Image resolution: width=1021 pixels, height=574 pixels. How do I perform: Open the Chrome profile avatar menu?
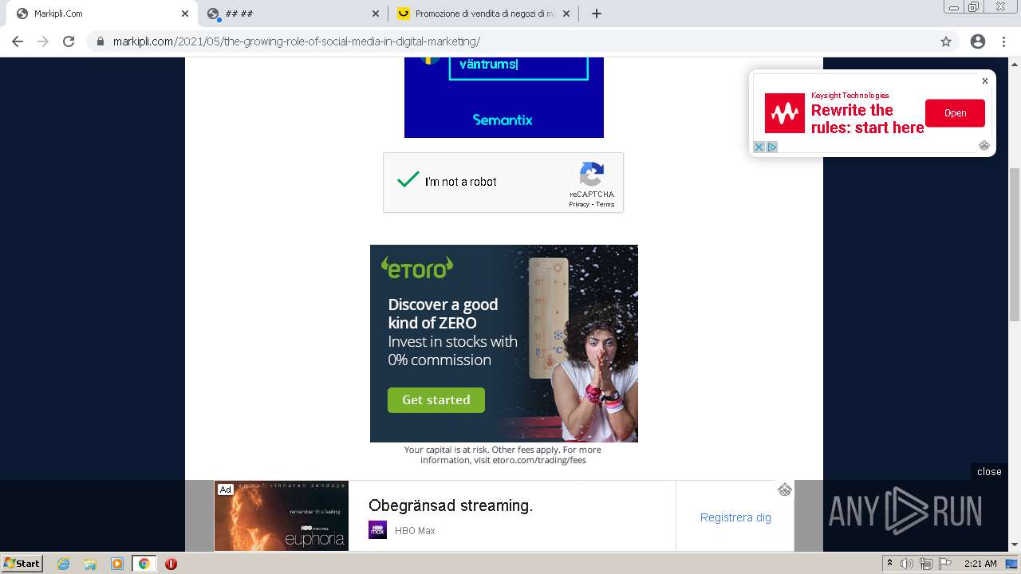(x=978, y=41)
